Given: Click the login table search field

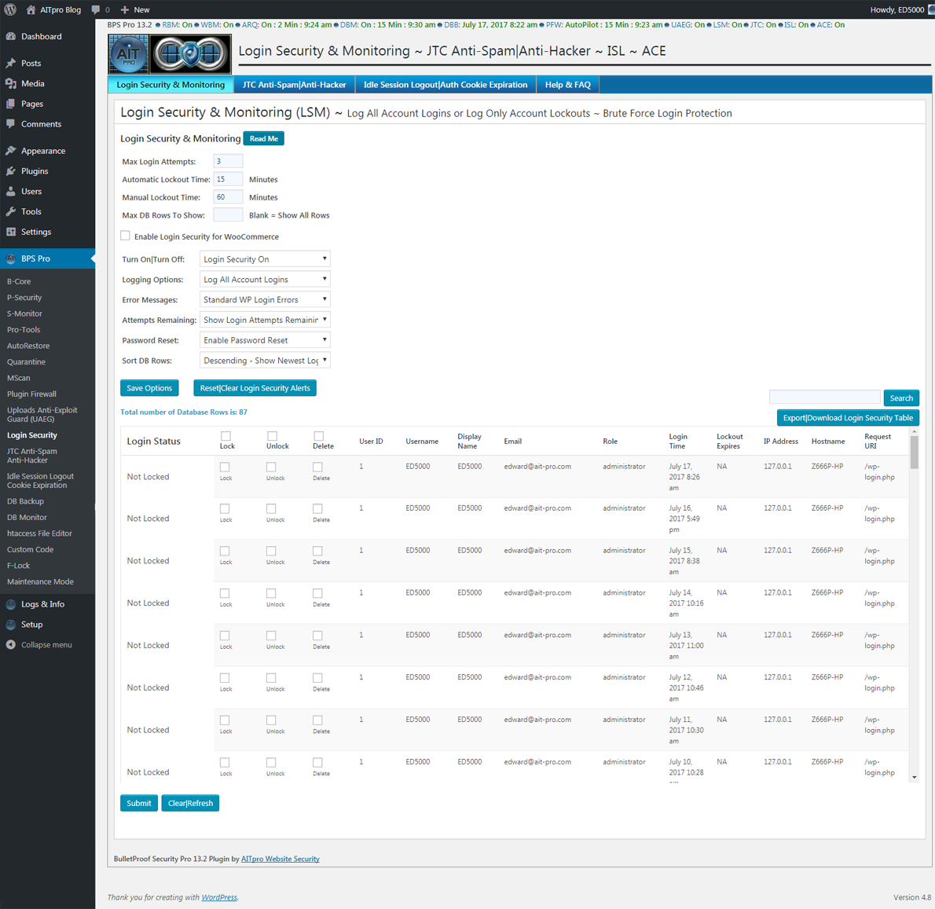Looking at the screenshot, I should [825, 398].
